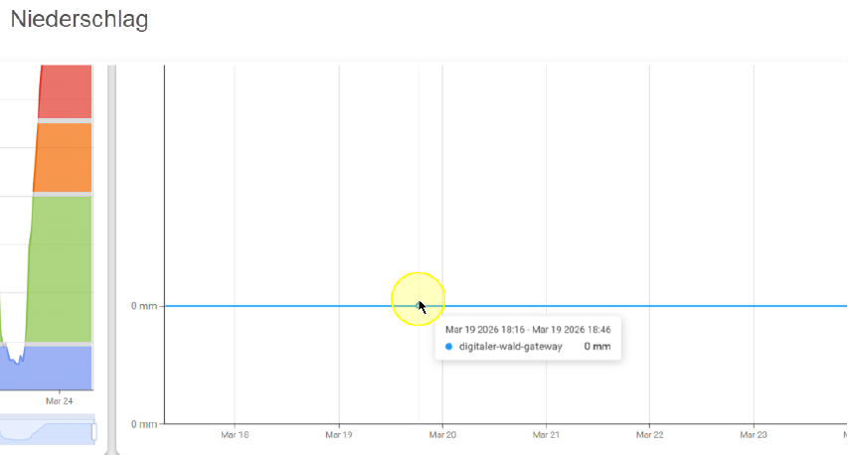Click the Mar 22 axis label

[649, 434]
